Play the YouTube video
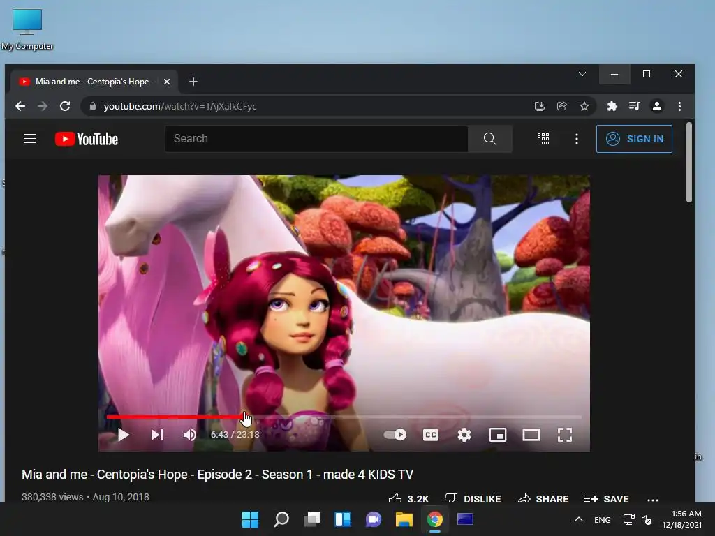The width and height of the screenshot is (715, 536). click(123, 435)
